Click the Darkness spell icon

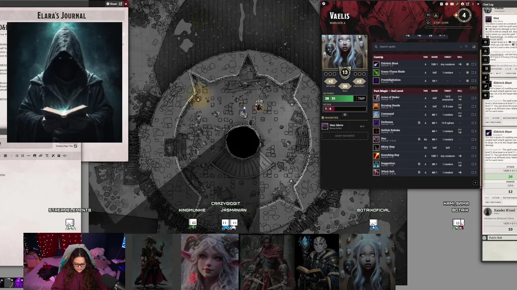[376, 123]
